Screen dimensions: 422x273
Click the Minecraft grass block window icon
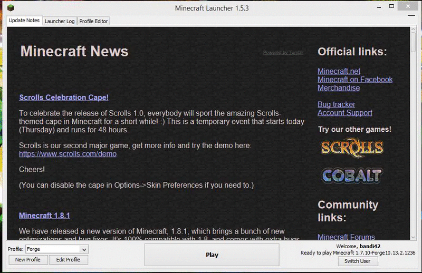(11, 8)
